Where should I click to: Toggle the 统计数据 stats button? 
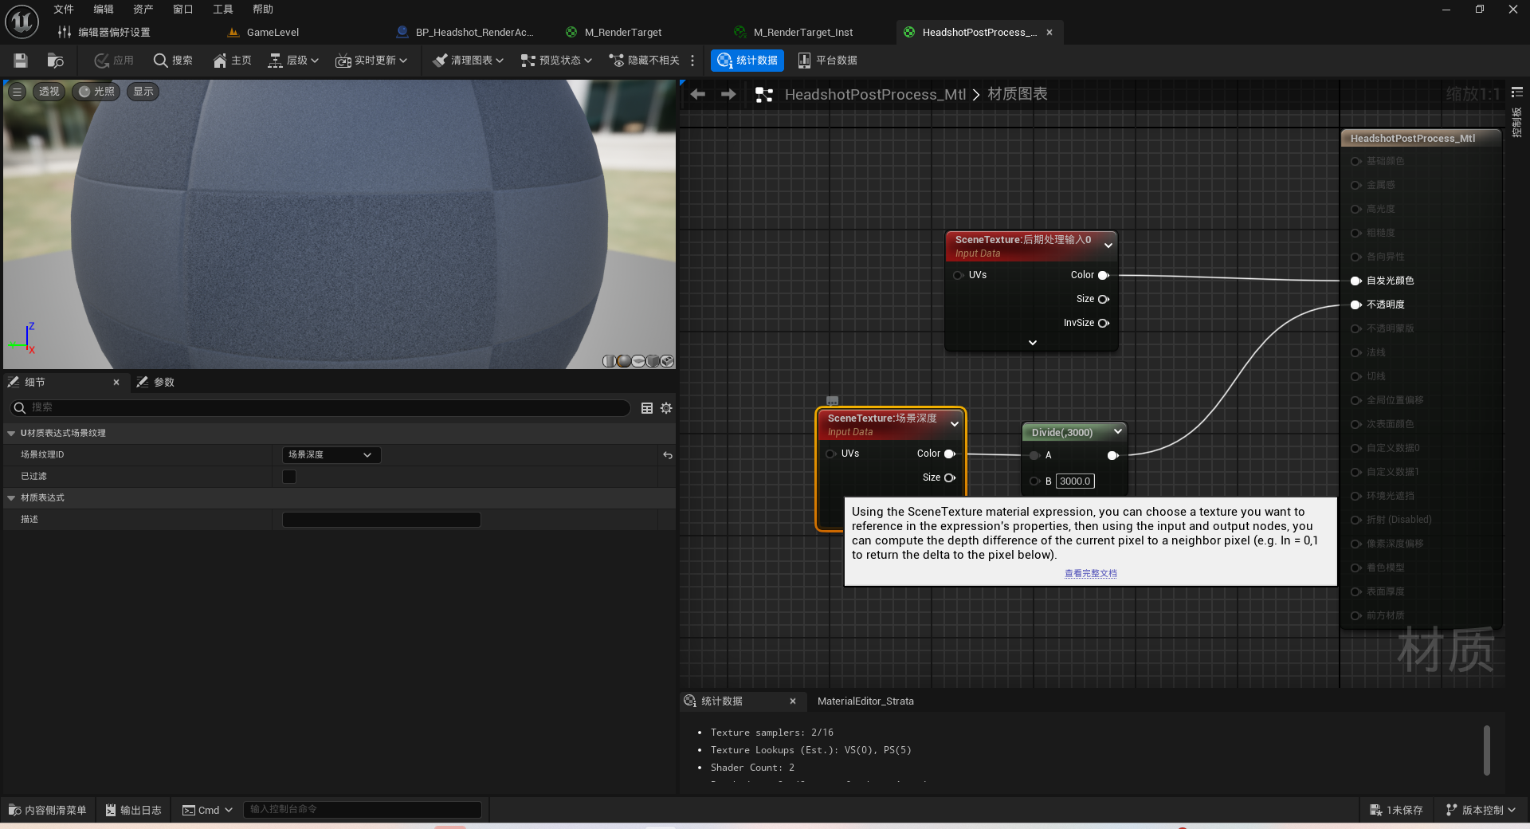(x=747, y=61)
